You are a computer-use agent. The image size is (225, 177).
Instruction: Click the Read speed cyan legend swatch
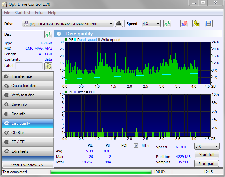pos(75,40)
